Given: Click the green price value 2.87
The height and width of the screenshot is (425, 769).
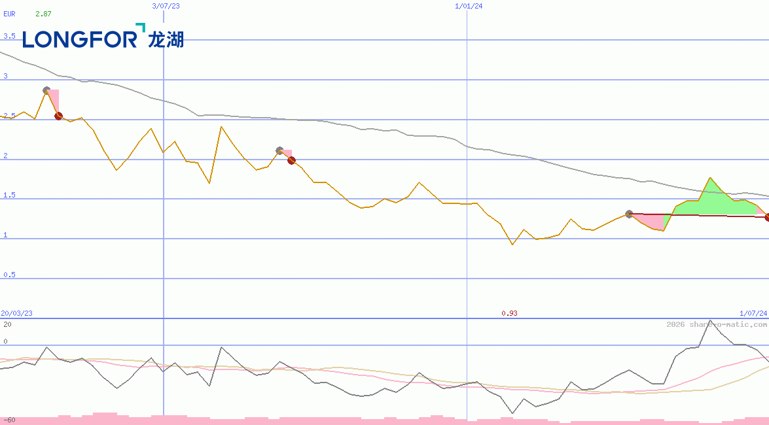Looking at the screenshot, I should pyautogui.click(x=42, y=14).
